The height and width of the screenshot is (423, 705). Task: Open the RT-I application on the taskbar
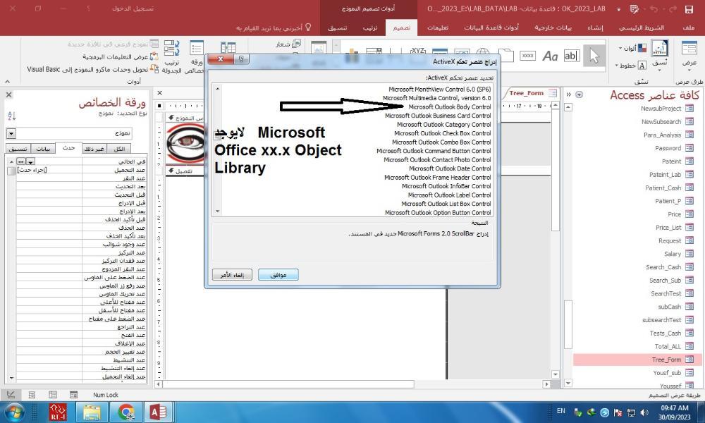pyautogui.click(x=58, y=412)
